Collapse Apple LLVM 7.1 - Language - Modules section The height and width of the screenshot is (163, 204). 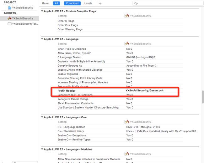point(42,149)
